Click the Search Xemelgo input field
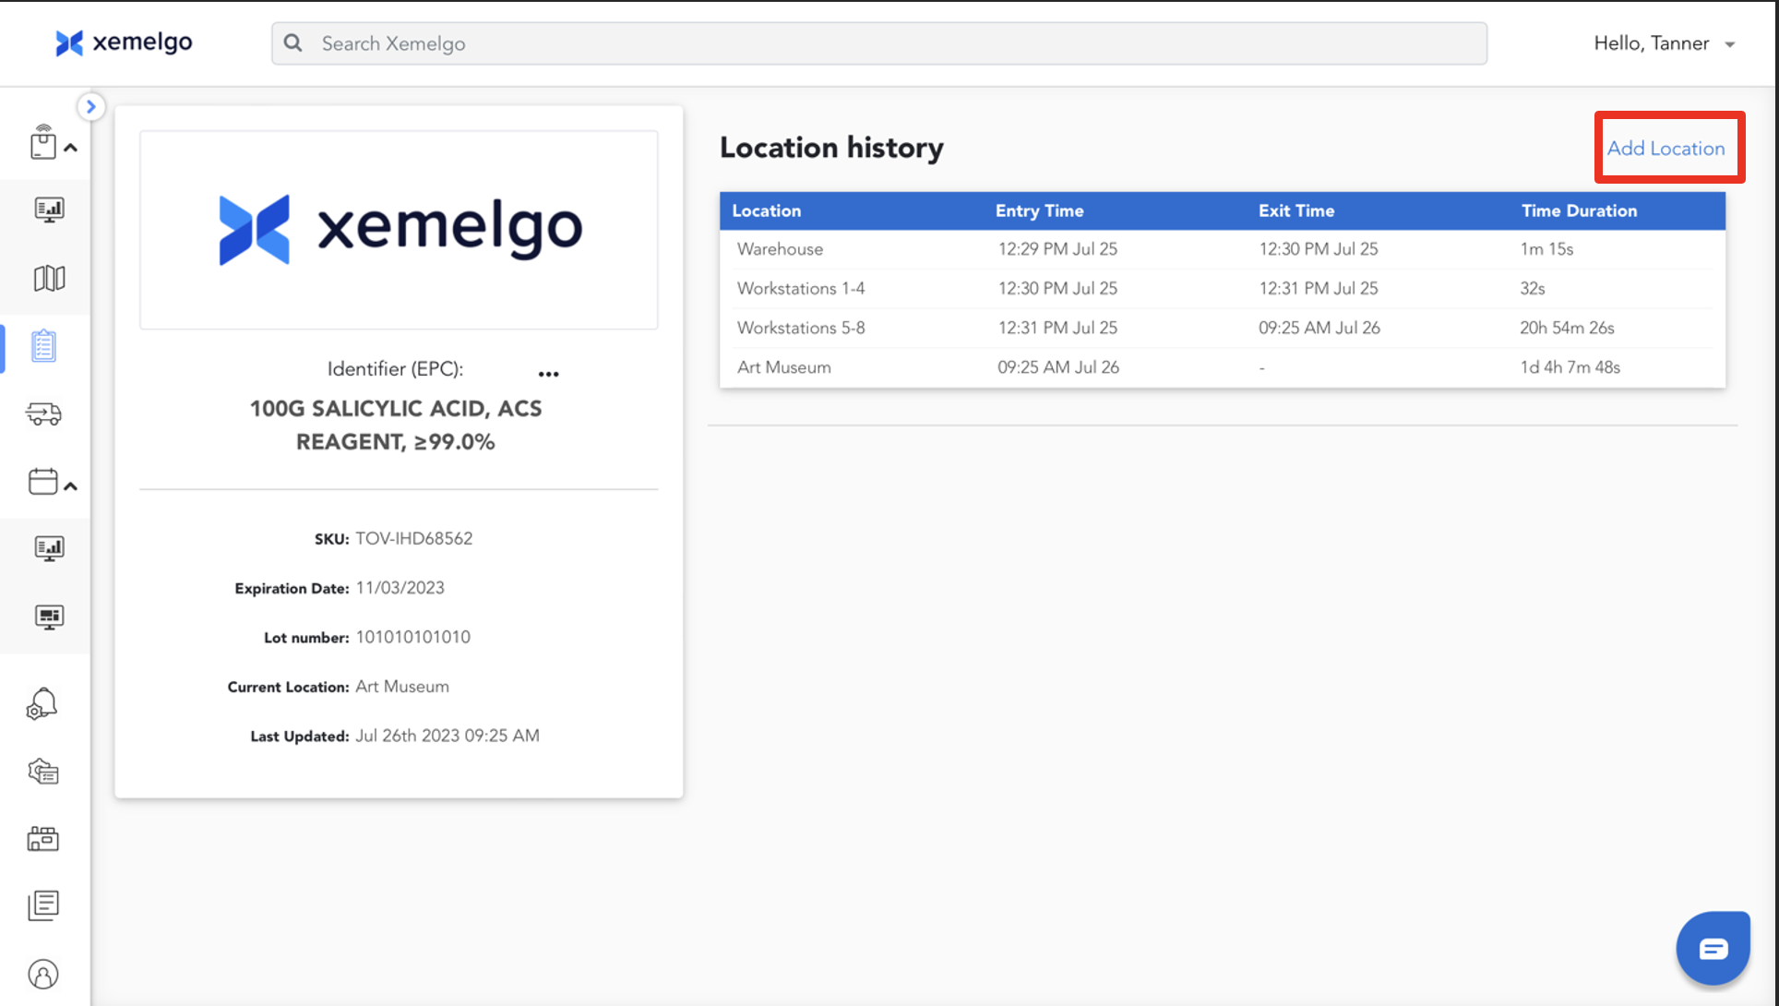Viewport: 1779px width, 1006px height. [878, 43]
